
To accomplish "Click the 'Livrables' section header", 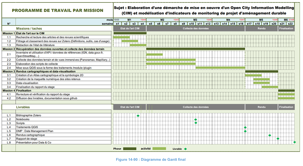I will coord(23,107).
